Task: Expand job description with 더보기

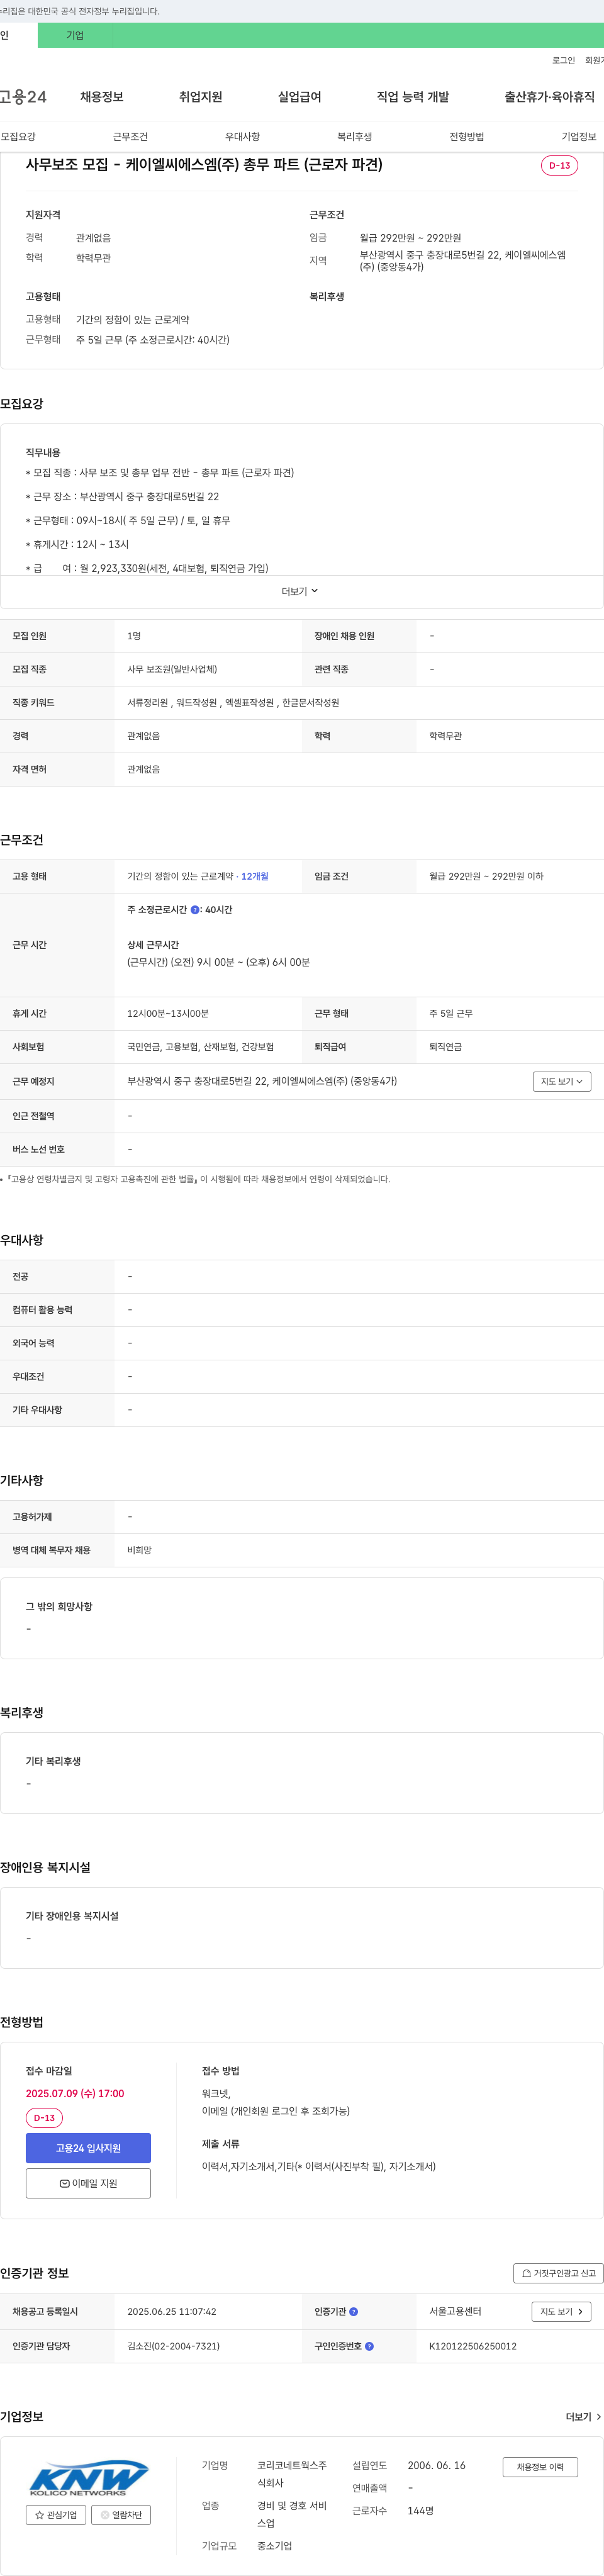Action: click(300, 591)
